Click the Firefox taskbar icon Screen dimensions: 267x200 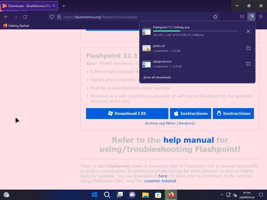(x=171, y=195)
